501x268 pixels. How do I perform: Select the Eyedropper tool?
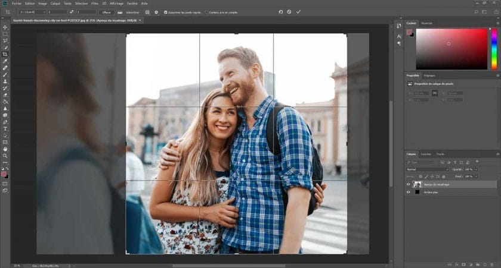[x=5, y=61]
